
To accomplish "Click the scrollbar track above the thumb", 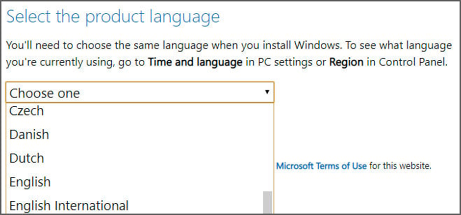I will 267,147.
